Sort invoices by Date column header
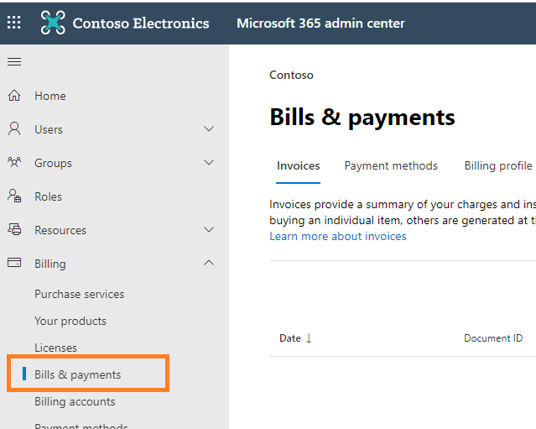The height and width of the screenshot is (429, 536). point(290,338)
